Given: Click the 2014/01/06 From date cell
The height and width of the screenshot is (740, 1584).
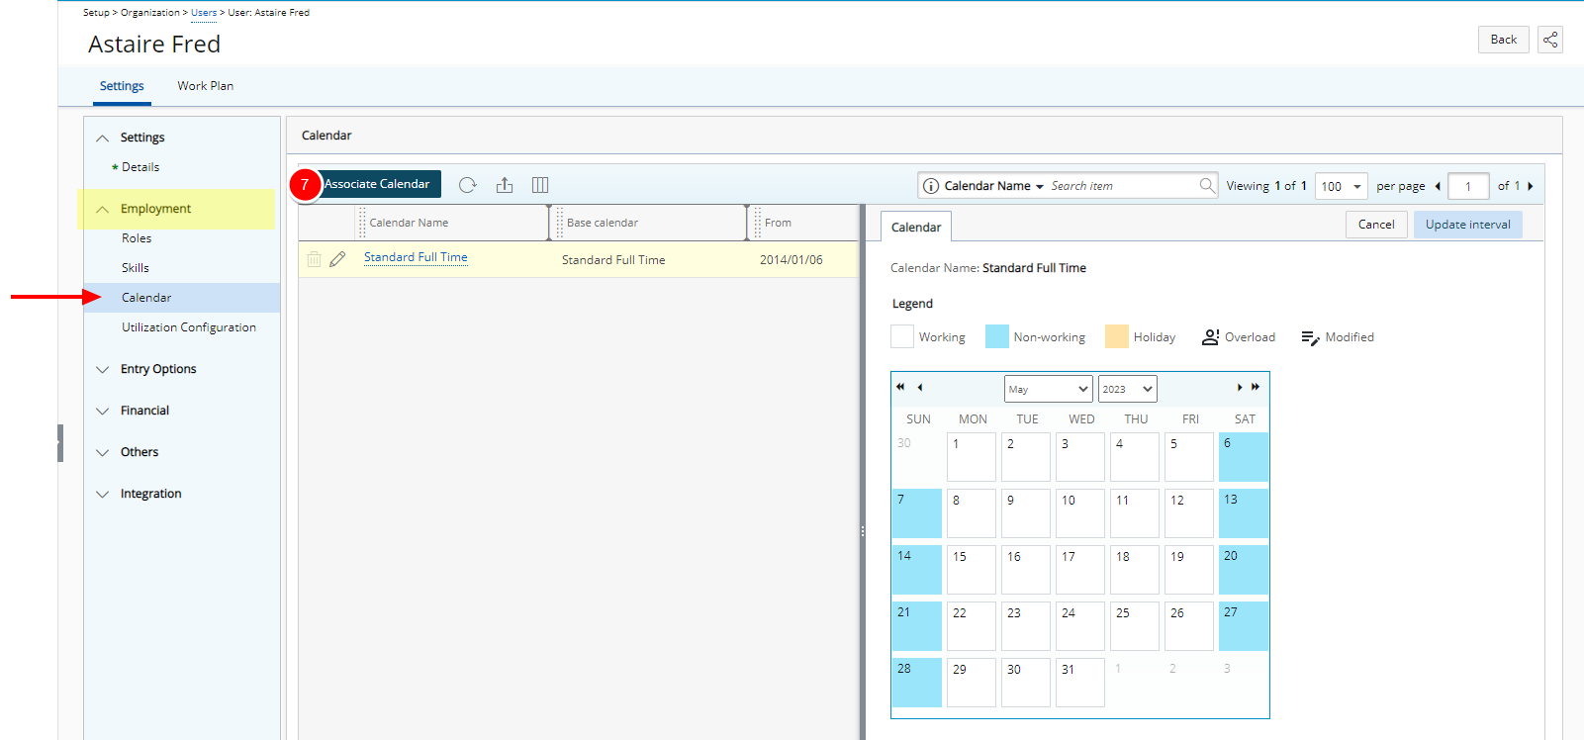Looking at the screenshot, I should pos(792,260).
